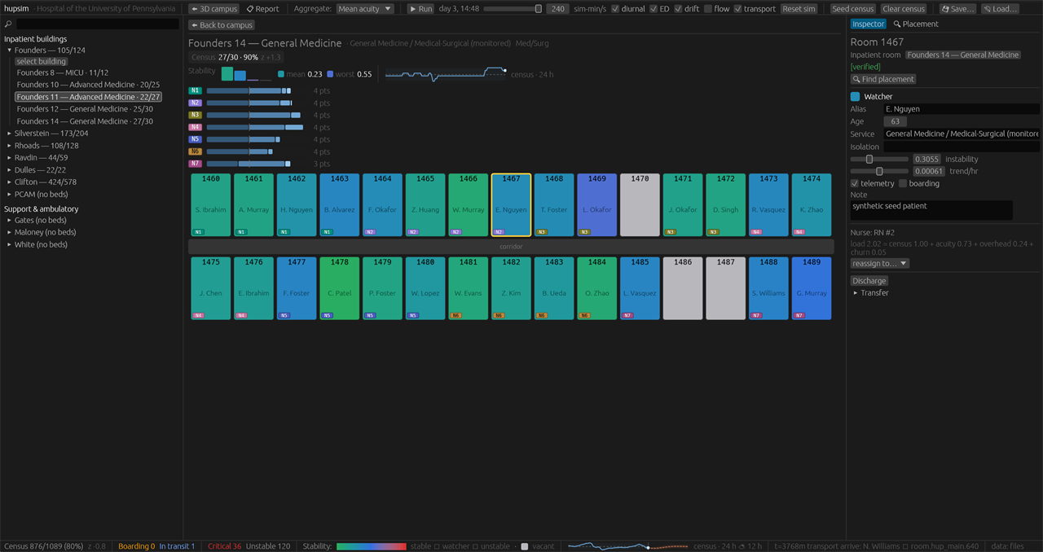Click the N6 nurse badge in workload list
The height and width of the screenshot is (552, 1043).
coord(195,151)
